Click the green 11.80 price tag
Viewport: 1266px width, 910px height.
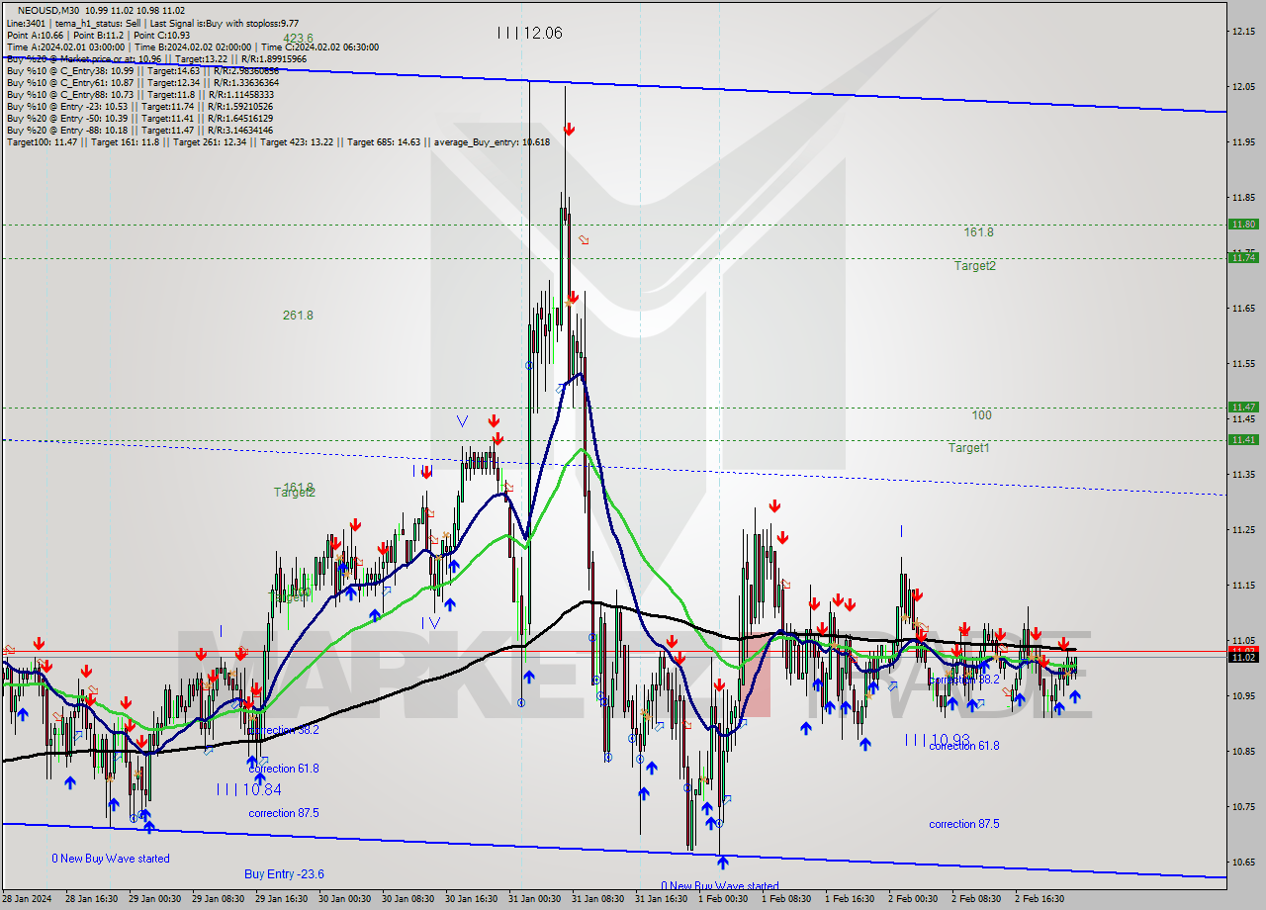(1243, 225)
